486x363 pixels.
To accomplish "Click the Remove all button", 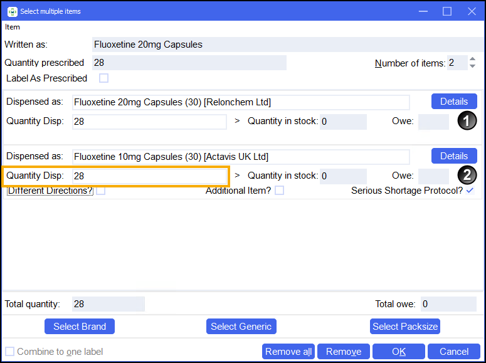I will pos(288,352).
